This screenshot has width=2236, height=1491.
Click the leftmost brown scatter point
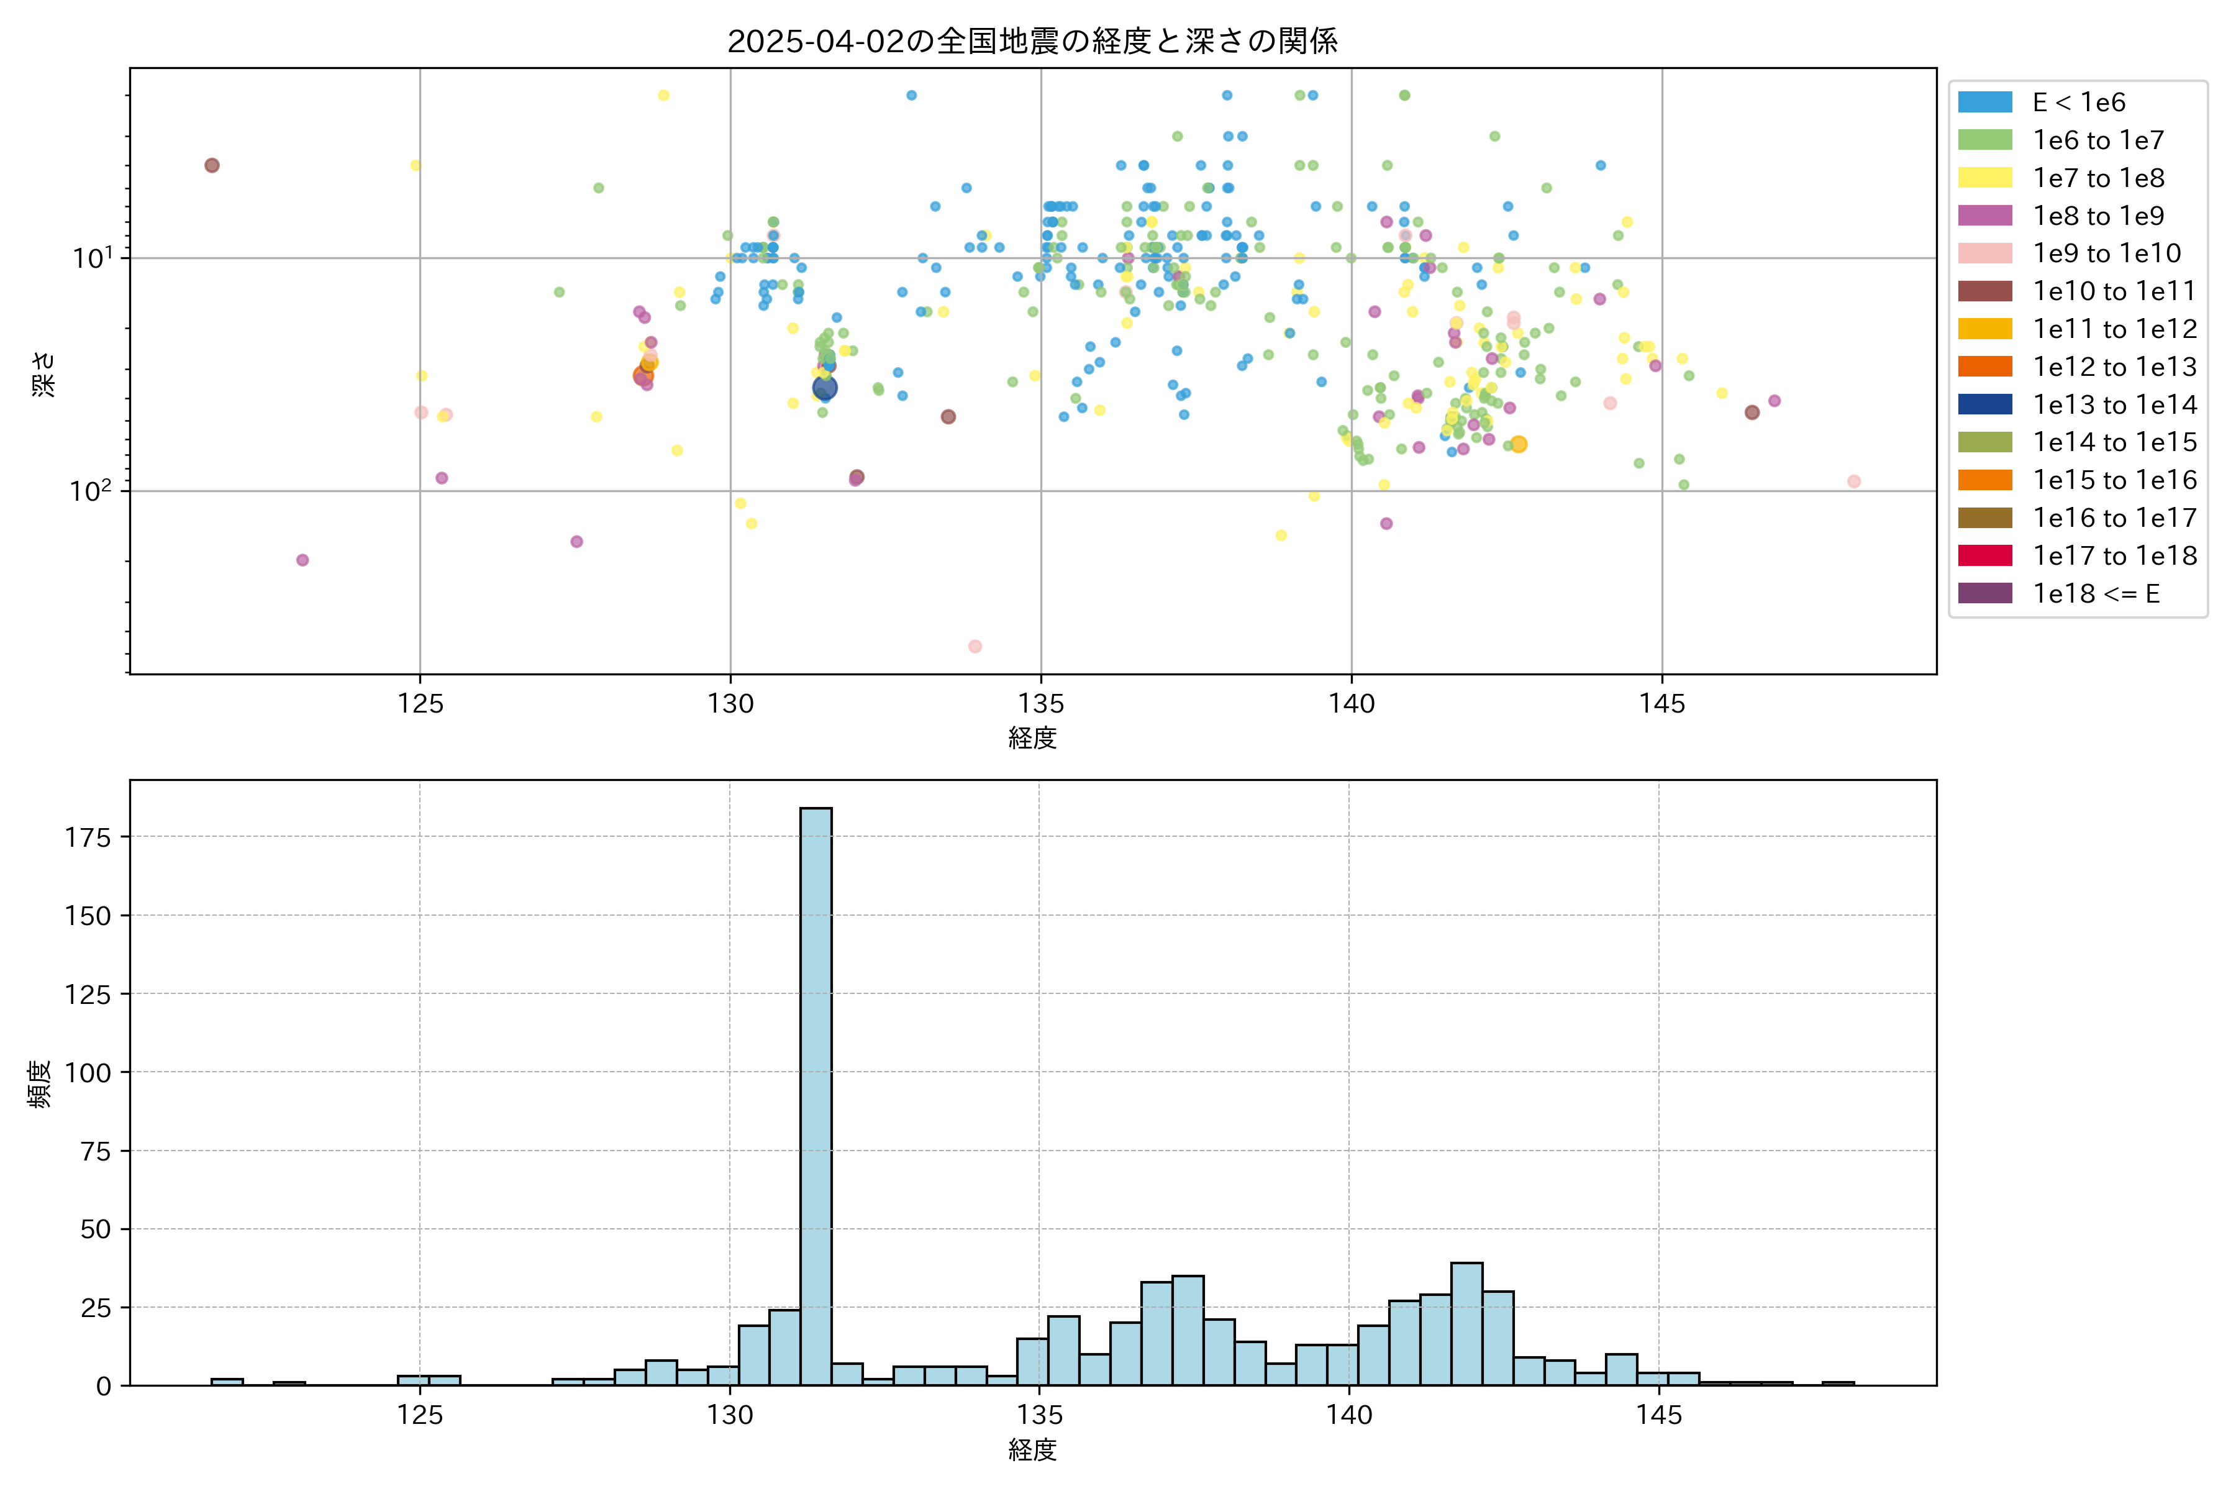(x=212, y=165)
